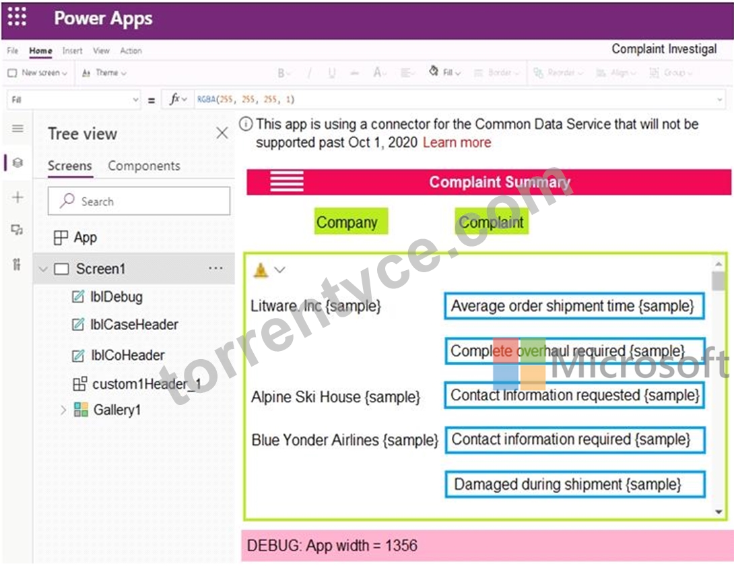Screen dimensions: 734x568
Task: Open the Media sidebar icon
Action: 18,230
